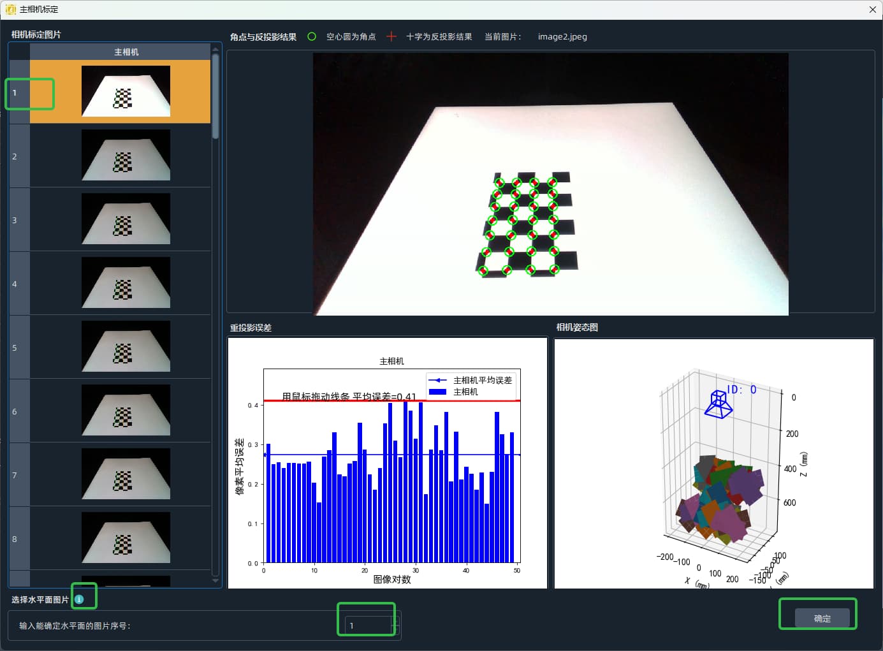Click the horizontal plane image index field
Screen dimensions: 883x651
tap(369, 625)
